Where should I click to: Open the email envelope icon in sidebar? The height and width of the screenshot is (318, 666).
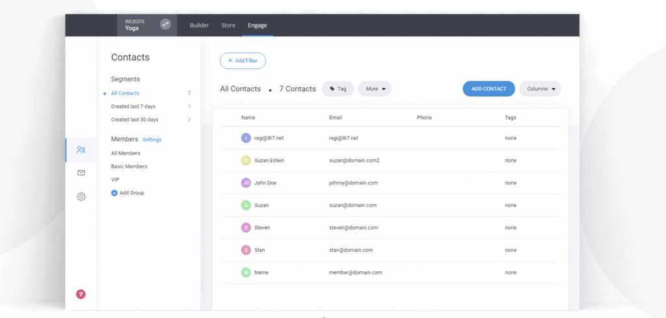tap(81, 173)
